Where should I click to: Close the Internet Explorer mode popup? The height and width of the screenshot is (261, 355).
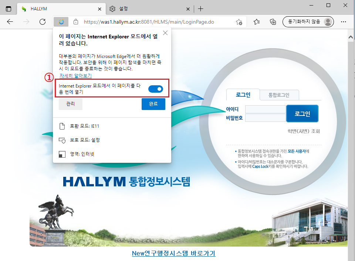(165, 33)
